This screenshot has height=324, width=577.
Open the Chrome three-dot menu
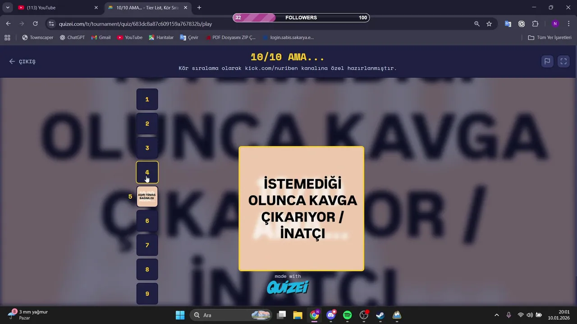[x=568, y=24]
